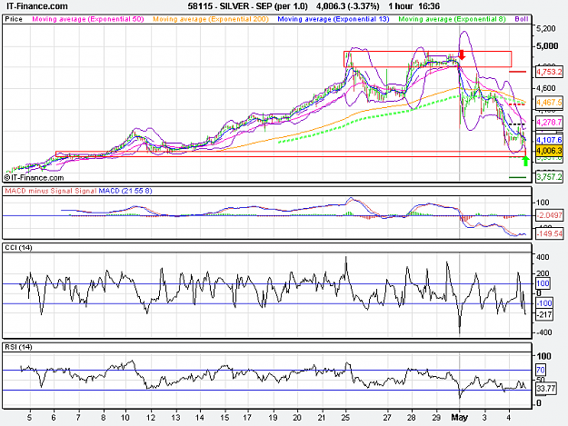This screenshot has height=426, width=568.
Task: Select the -217 CCI value tag
Action: click(x=544, y=314)
